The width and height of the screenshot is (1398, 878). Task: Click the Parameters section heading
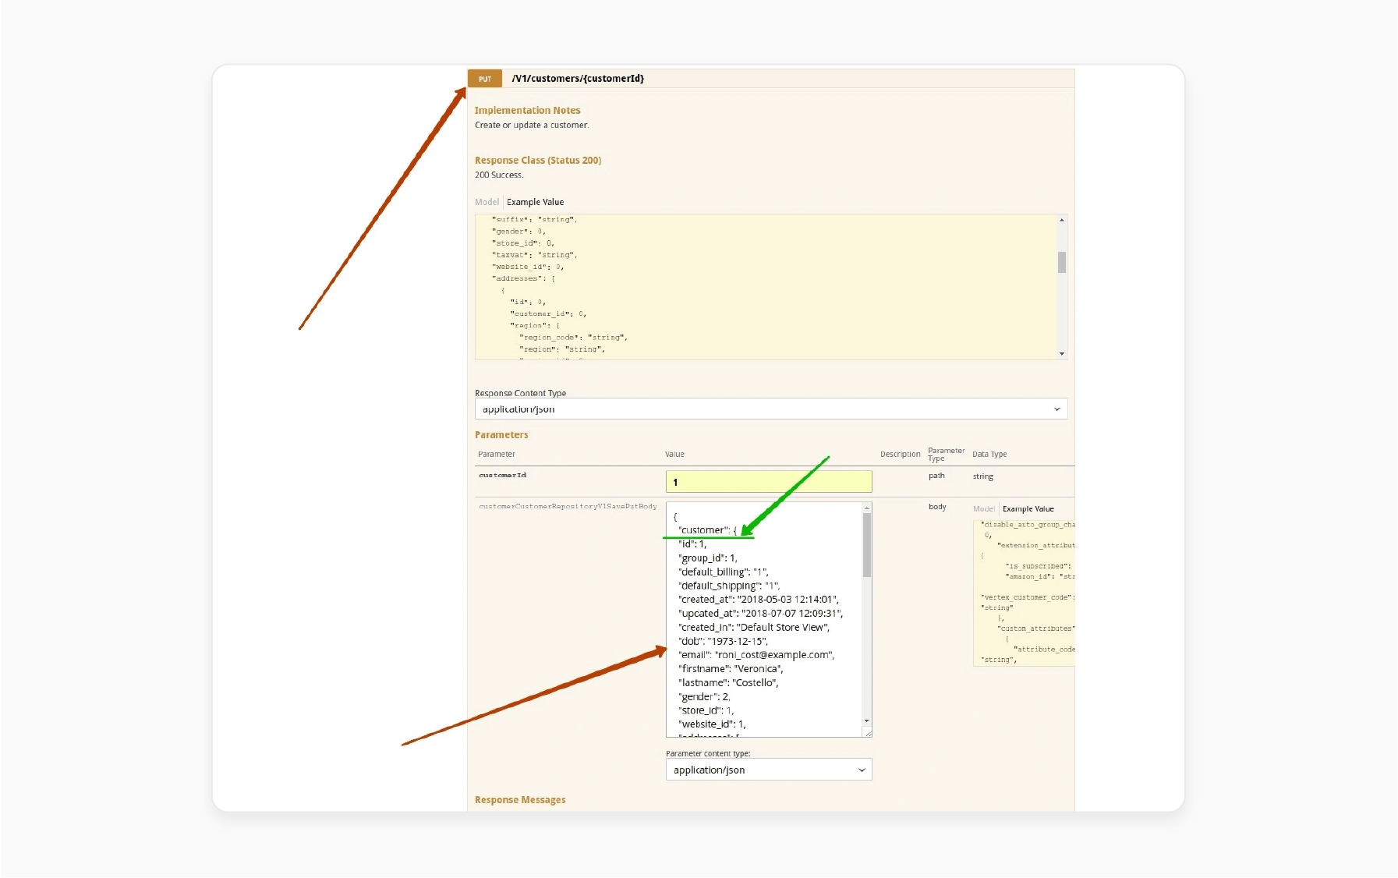501,435
